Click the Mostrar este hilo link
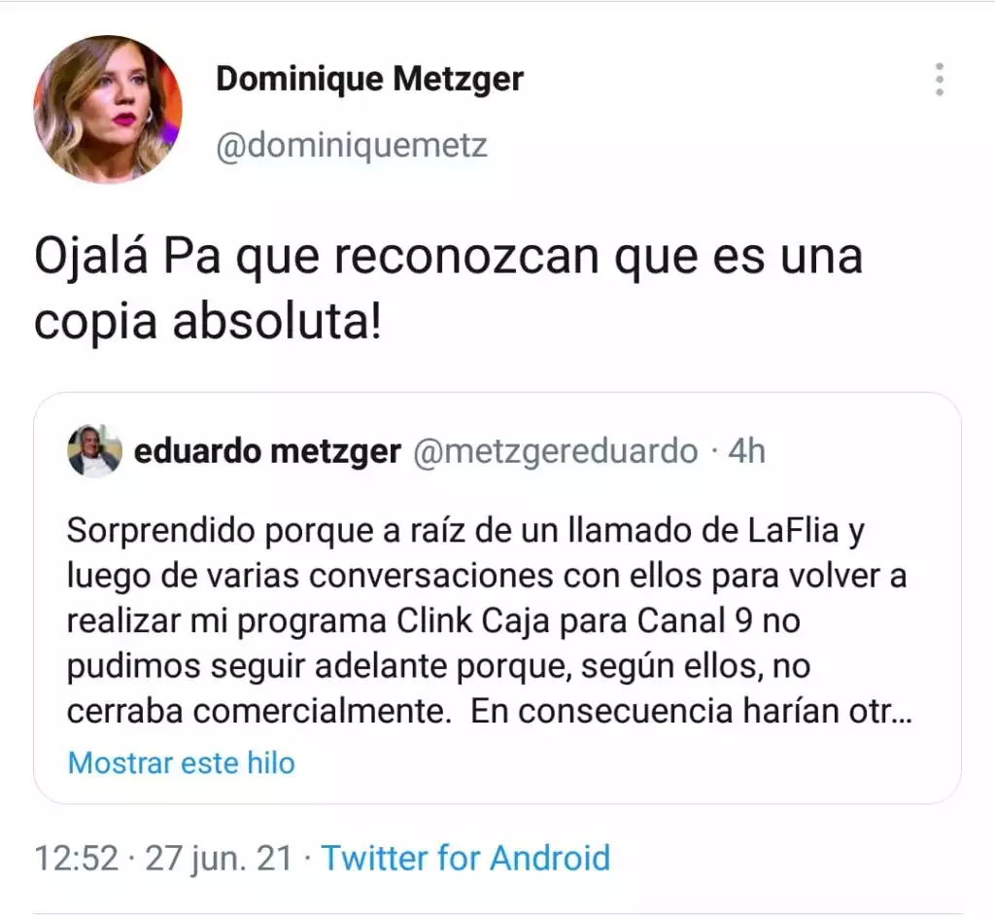 tap(182, 763)
